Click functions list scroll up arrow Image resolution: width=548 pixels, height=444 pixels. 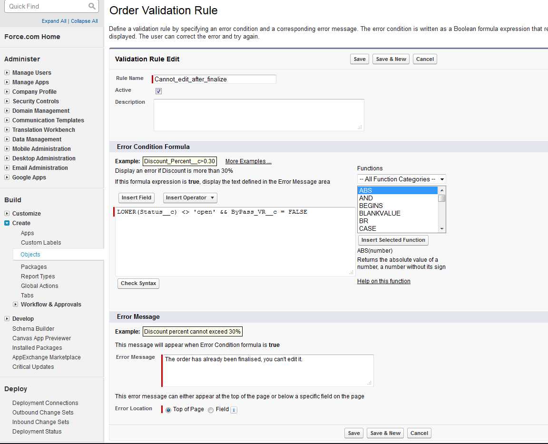coord(442,190)
